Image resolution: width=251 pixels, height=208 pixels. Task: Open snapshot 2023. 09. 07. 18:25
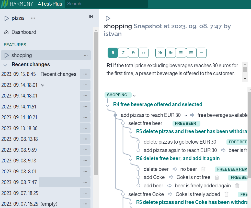20,193
